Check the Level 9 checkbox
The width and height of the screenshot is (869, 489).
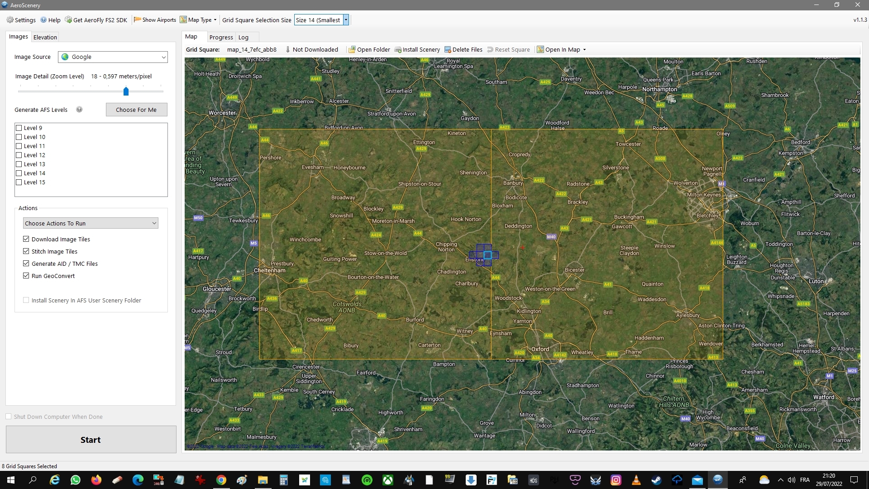[x=19, y=128]
